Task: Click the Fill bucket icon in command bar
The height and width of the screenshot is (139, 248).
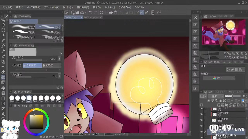Action: click(x=111, y=12)
